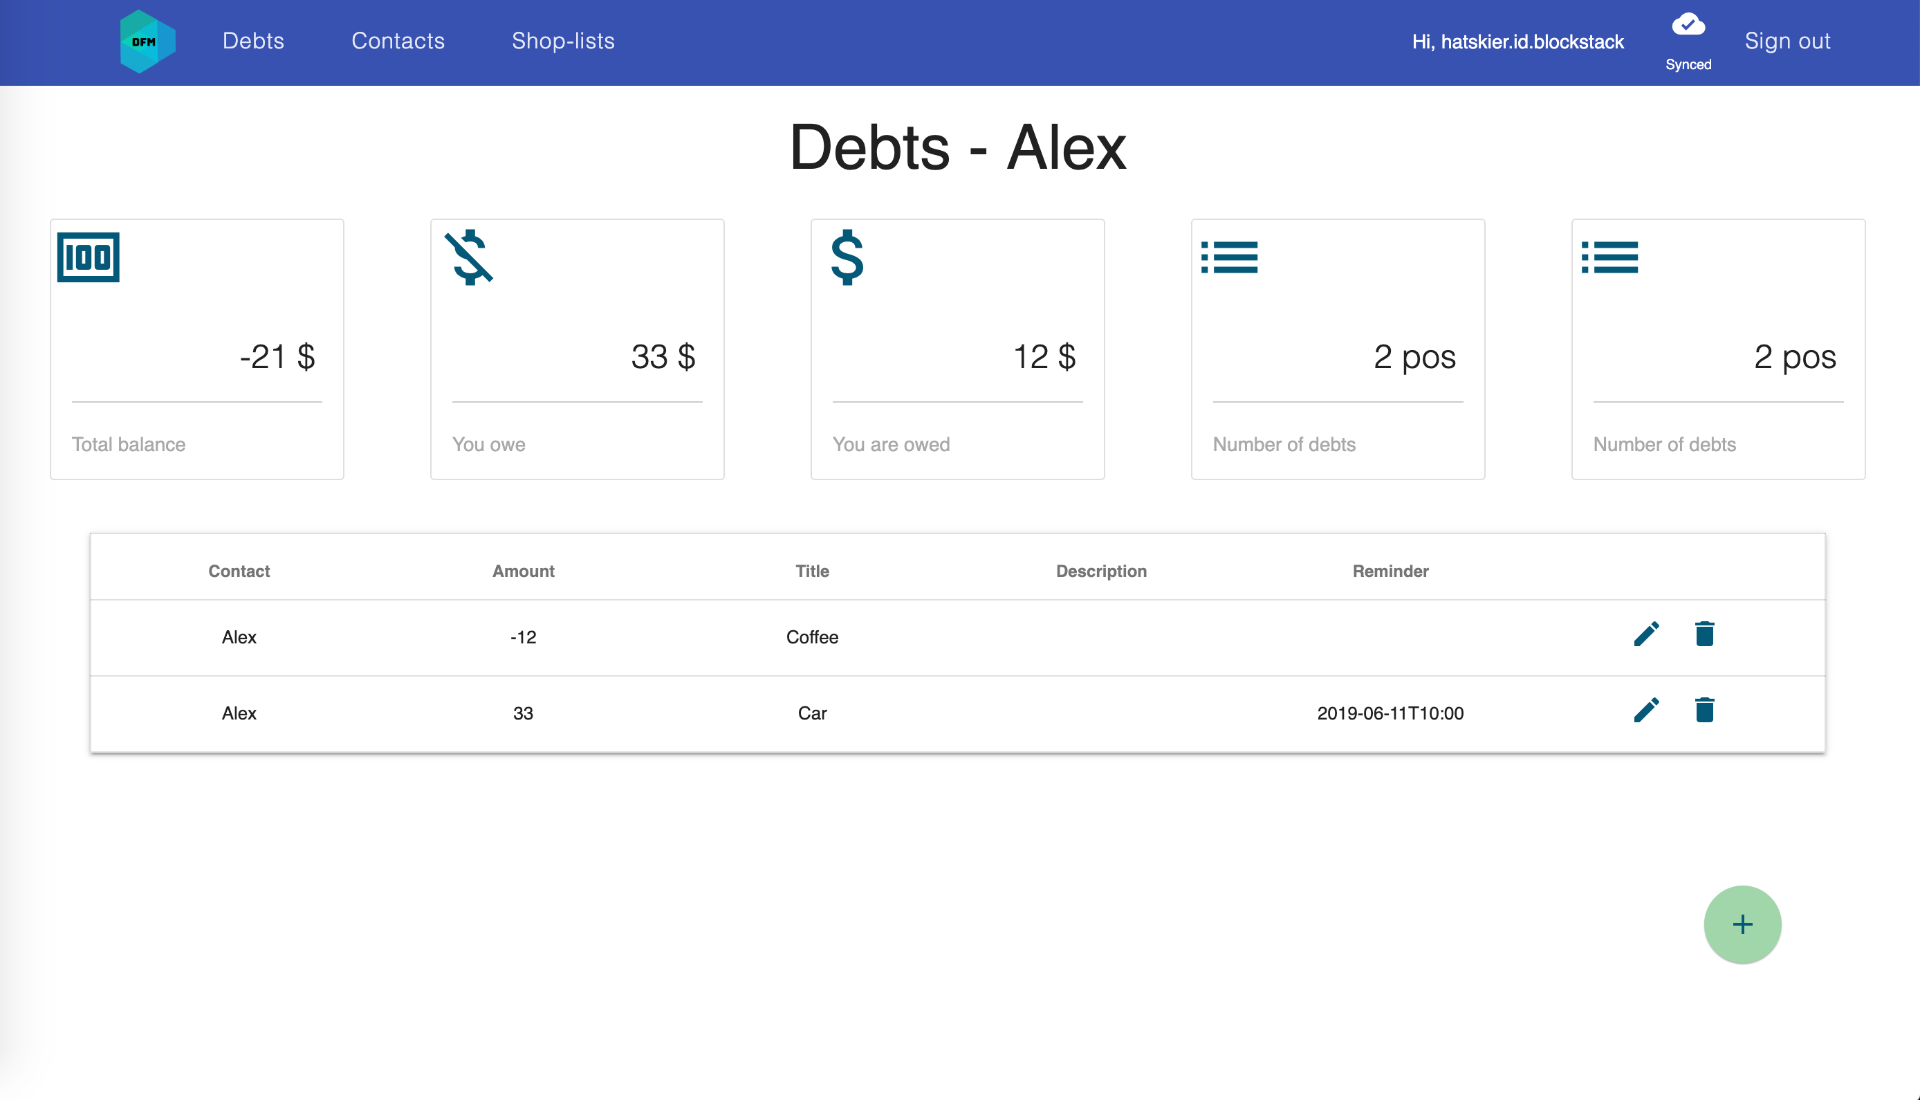Image resolution: width=1920 pixels, height=1100 pixels.
Task: Click the Total balance money icon
Action: pyautogui.click(x=89, y=257)
